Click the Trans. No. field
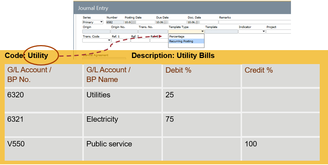328x165 pixels. [x=153, y=31]
